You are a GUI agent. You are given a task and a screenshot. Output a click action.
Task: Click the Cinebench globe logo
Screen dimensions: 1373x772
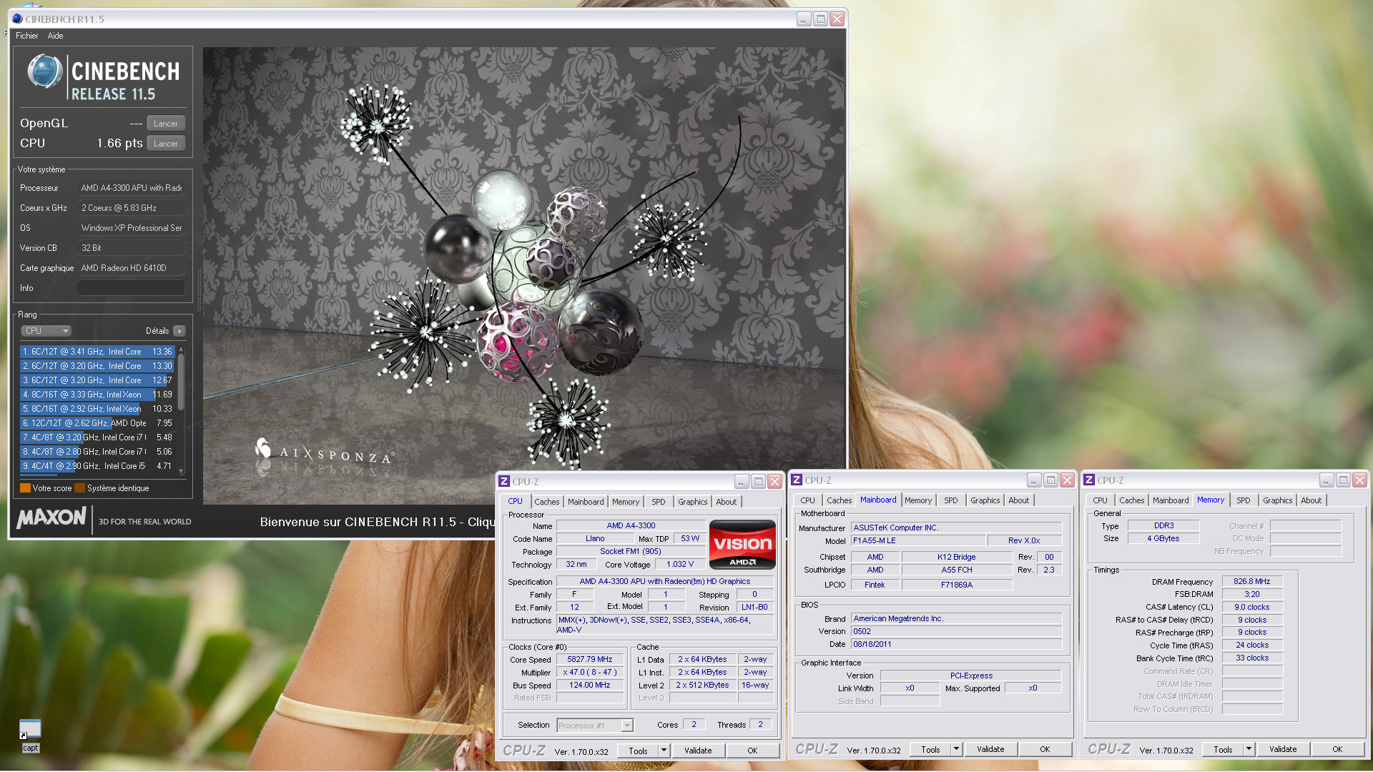point(44,72)
